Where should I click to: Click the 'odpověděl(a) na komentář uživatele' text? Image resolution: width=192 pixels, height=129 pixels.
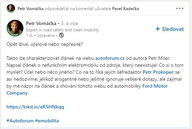coord(78,9)
